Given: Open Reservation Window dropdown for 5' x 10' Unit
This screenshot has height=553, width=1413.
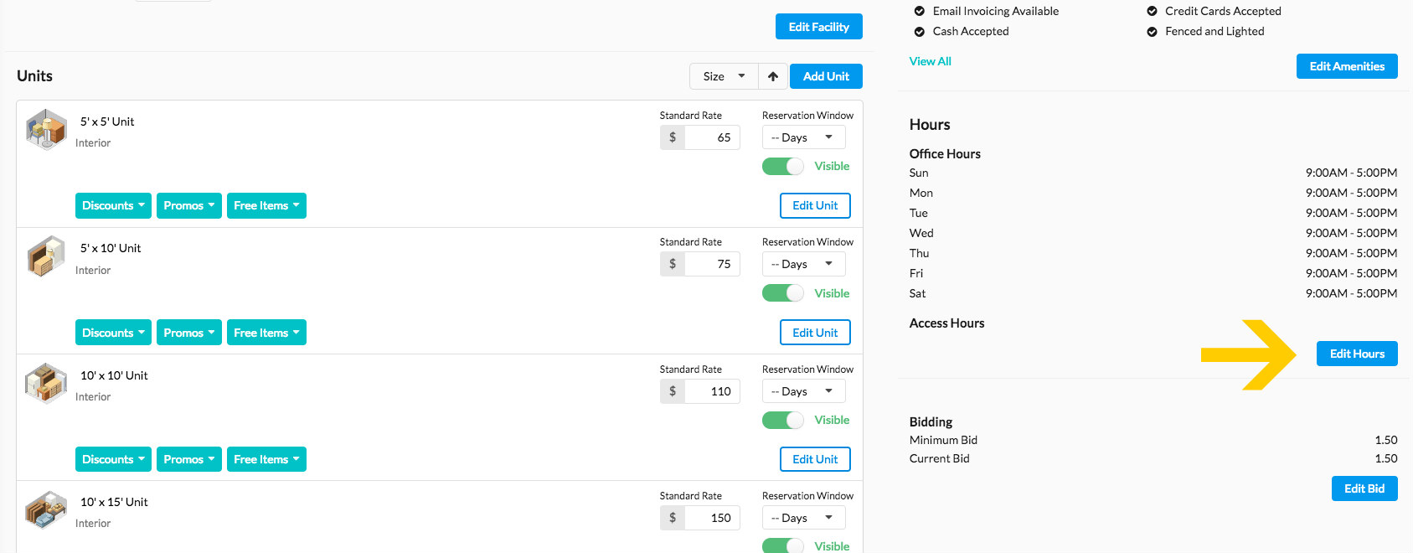Looking at the screenshot, I should (x=803, y=264).
